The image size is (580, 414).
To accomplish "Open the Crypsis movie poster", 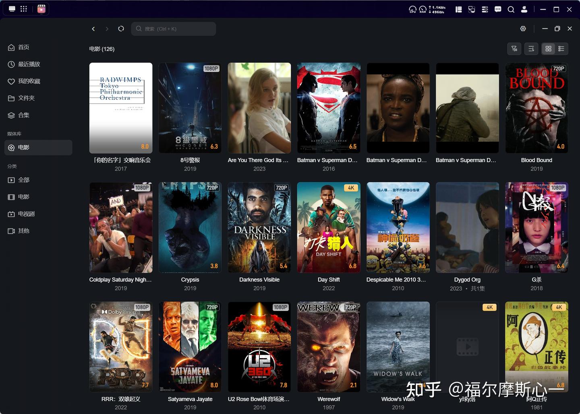I will (x=190, y=227).
